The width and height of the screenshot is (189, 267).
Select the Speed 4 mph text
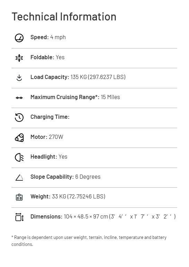point(48,37)
